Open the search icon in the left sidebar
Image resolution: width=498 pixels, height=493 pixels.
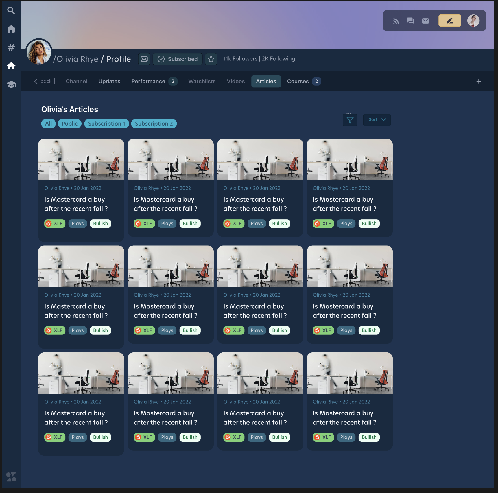[x=11, y=11]
